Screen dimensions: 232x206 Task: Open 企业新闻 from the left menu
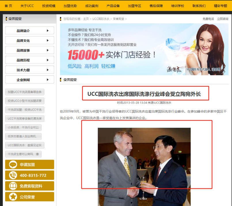pos(29,80)
